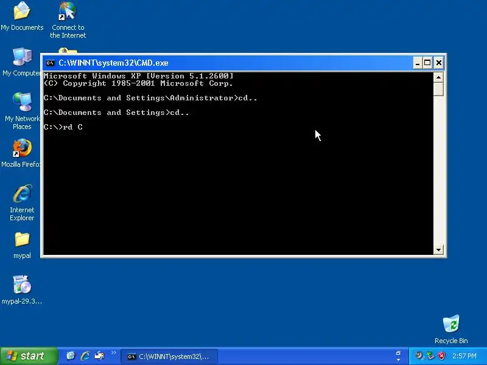Open the language bar options down arrow
This screenshot has width=487, height=365.
398,360
